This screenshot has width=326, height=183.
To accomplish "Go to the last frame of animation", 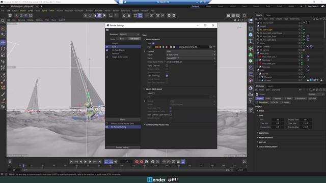I will pos(100,162).
